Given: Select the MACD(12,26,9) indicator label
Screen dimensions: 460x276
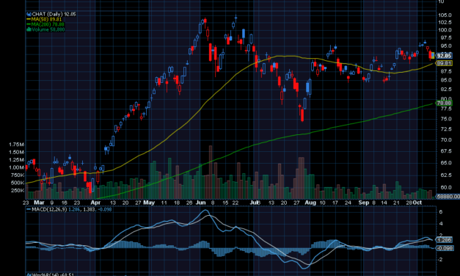Looking at the screenshot, I should (x=49, y=209).
